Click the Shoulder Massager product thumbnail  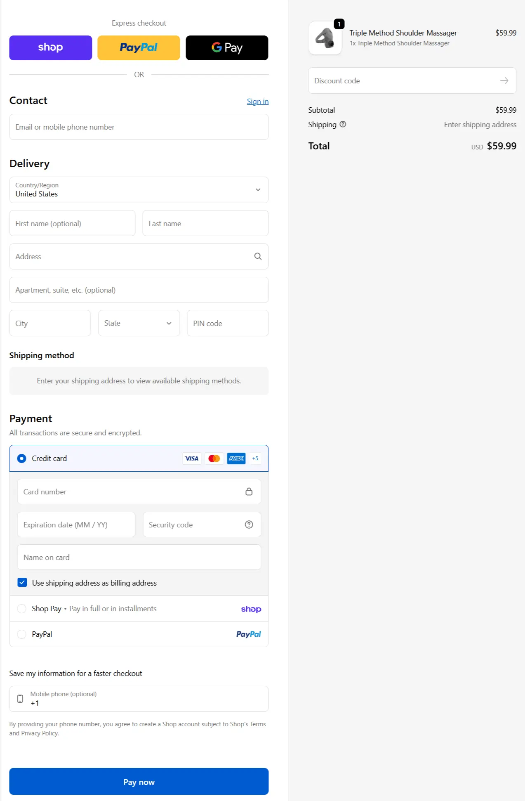coord(325,38)
